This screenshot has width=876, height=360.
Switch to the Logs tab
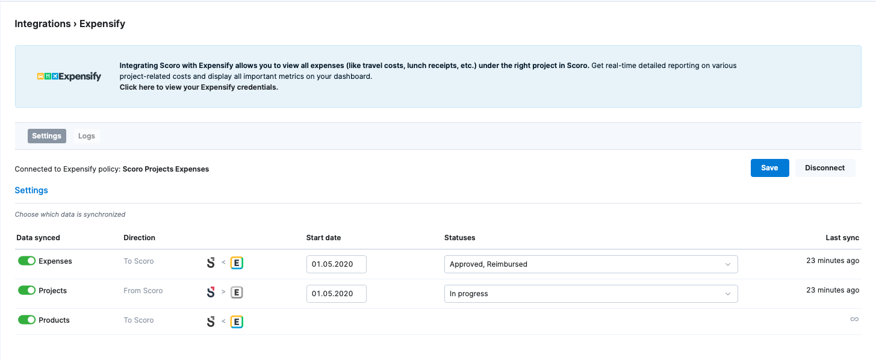[87, 136]
